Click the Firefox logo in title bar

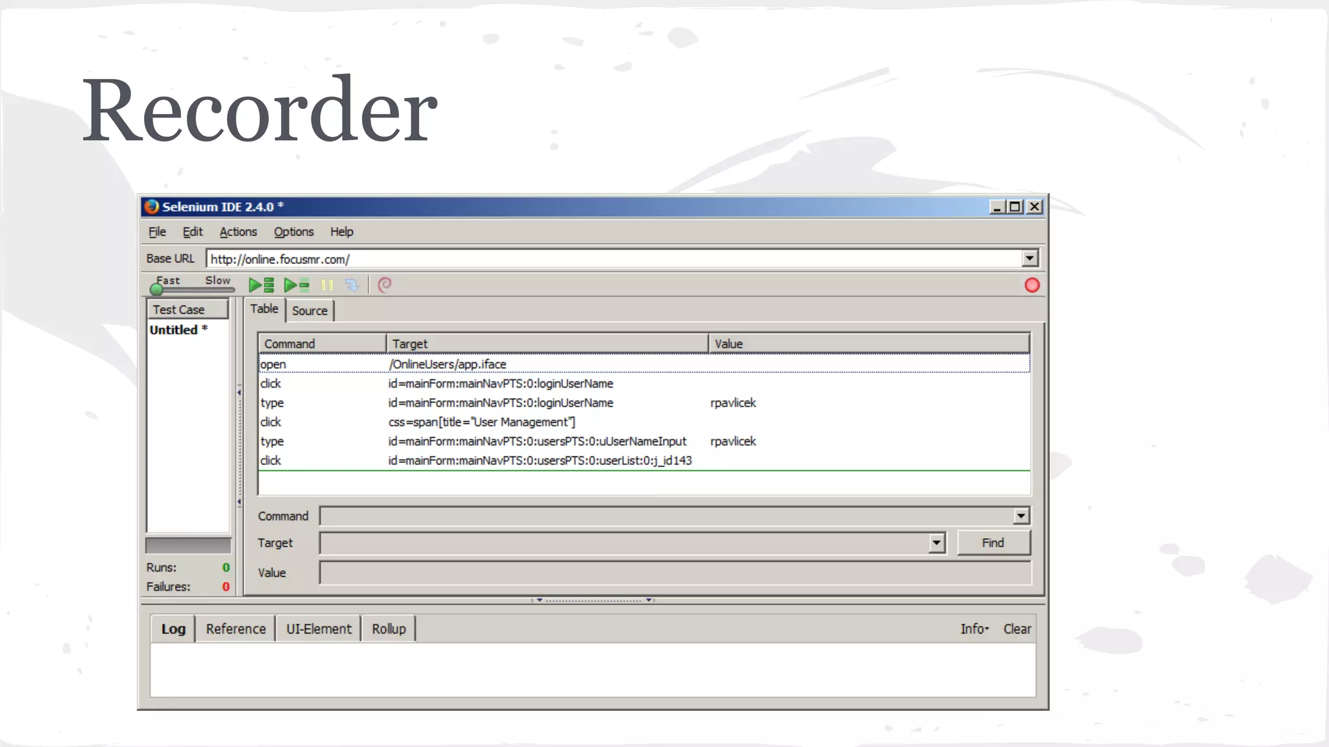point(152,207)
